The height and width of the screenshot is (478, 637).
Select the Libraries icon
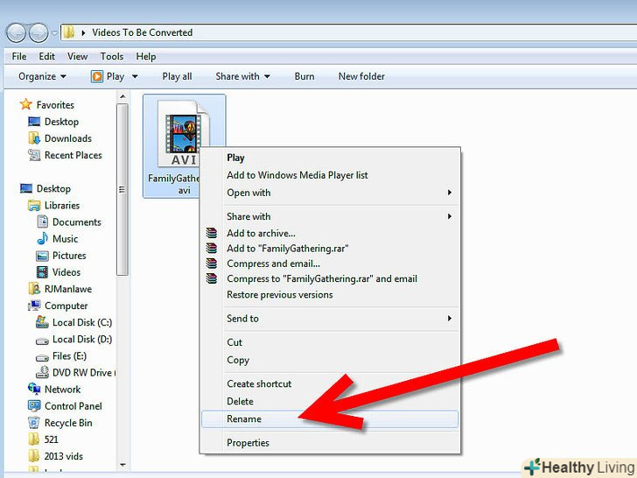click(x=34, y=205)
